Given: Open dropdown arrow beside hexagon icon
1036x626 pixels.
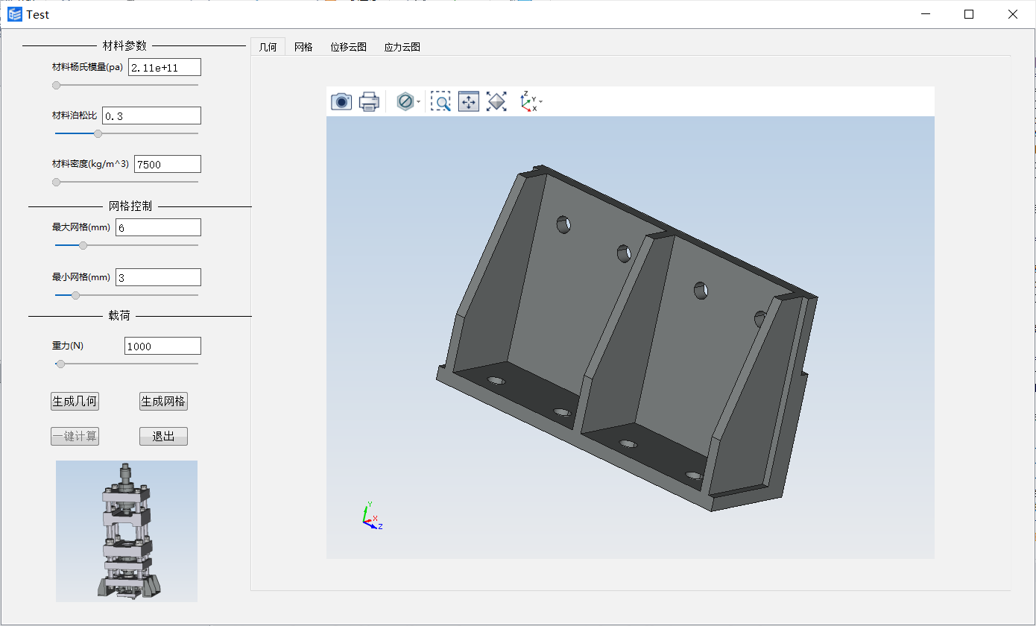Looking at the screenshot, I should [419, 102].
